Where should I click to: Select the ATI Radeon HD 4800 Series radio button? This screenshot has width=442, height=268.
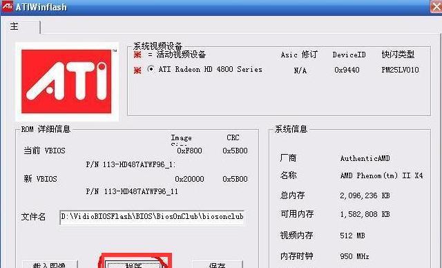pos(151,69)
